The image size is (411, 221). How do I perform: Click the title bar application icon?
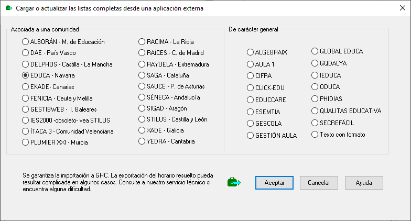pyautogui.click(x=9, y=8)
